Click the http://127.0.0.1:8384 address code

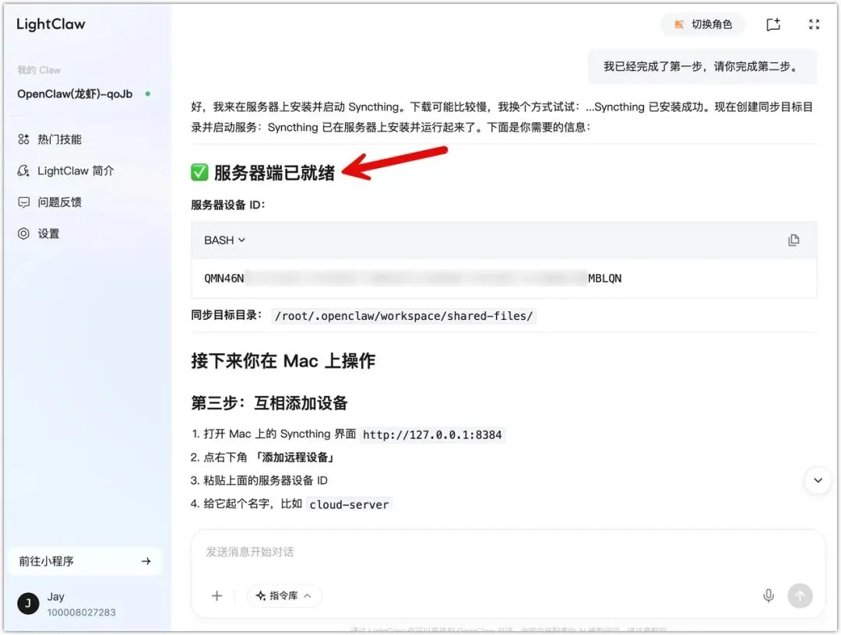pos(432,434)
